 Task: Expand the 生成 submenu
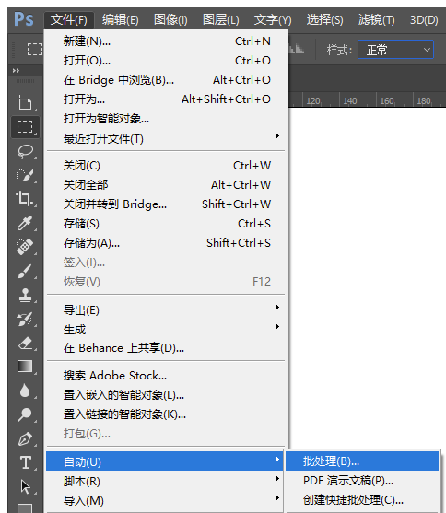click(x=167, y=329)
